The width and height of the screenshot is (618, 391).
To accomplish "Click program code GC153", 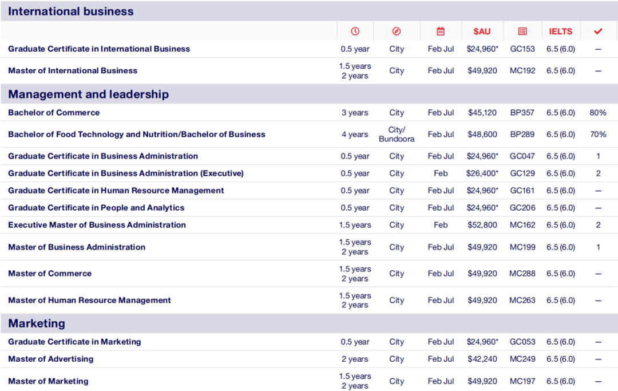I will 522,49.
